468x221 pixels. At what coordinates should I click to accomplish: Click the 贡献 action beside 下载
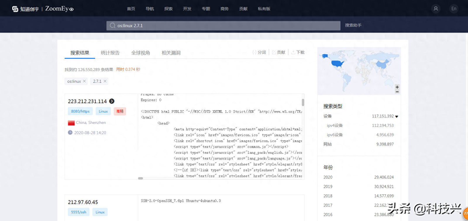278,52
